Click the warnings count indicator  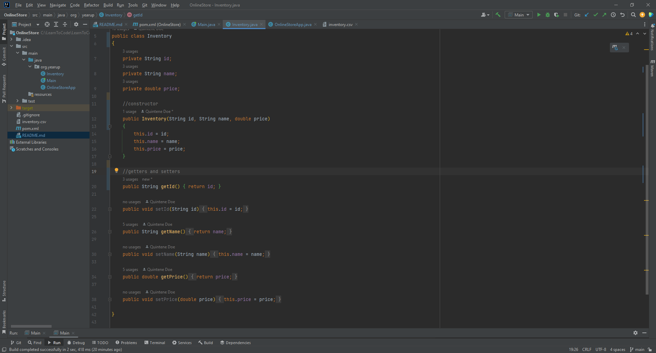click(x=629, y=34)
